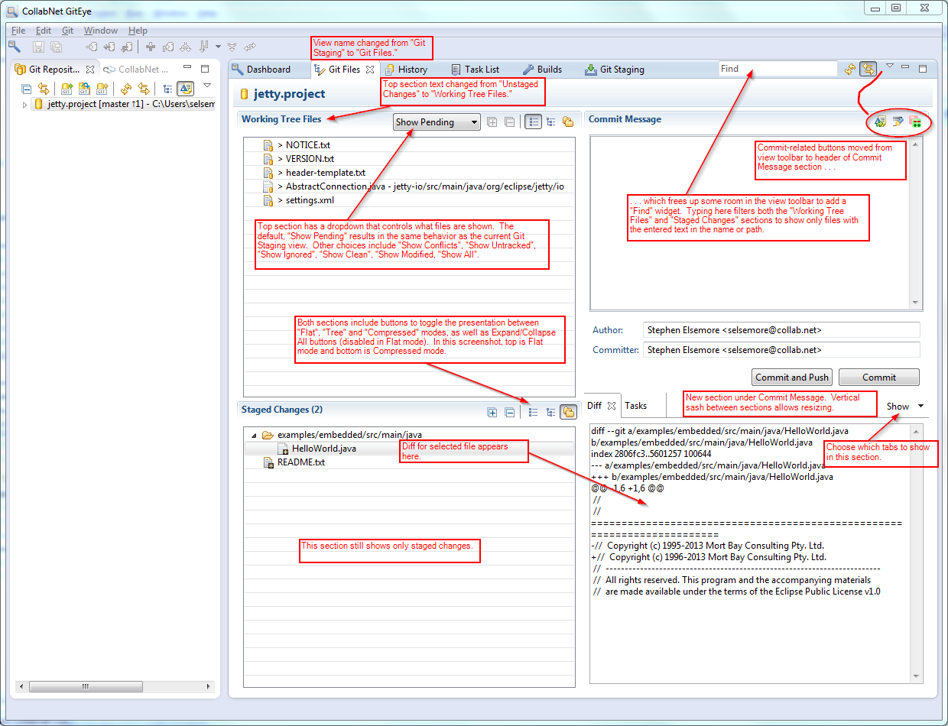This screenshot has width=948, height=726.
Task: Switch to the Builds tab
Action: click(542, 69)
